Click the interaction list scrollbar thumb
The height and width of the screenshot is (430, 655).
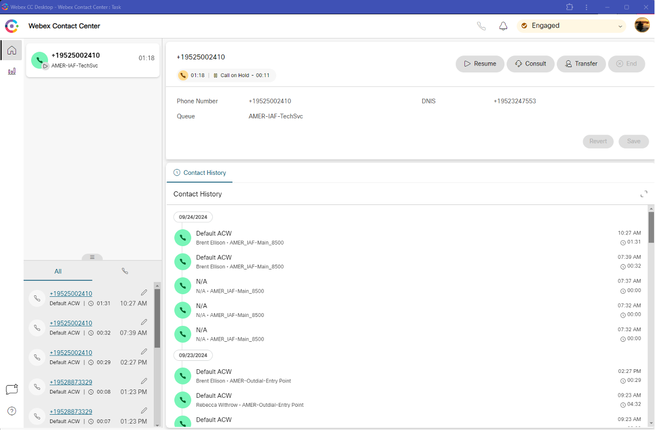click(157, 318)
